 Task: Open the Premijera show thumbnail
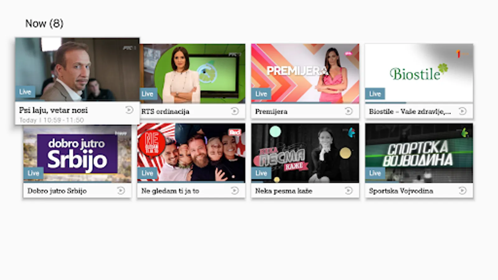(x=305, y=73)
